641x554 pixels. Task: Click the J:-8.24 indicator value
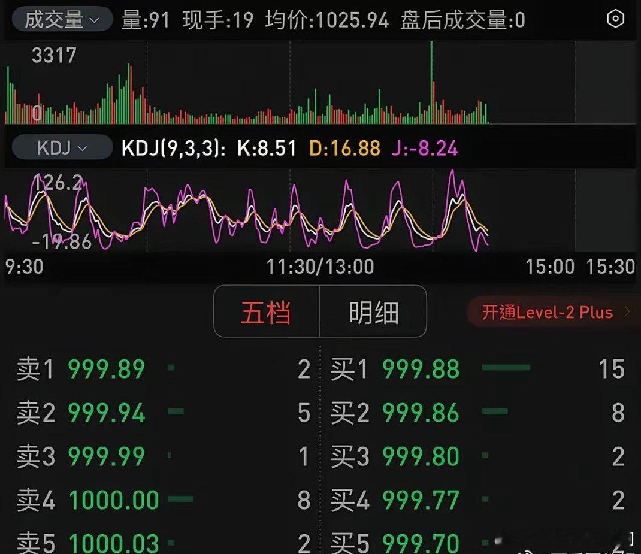pyautogui.click(x=424, y=148)
